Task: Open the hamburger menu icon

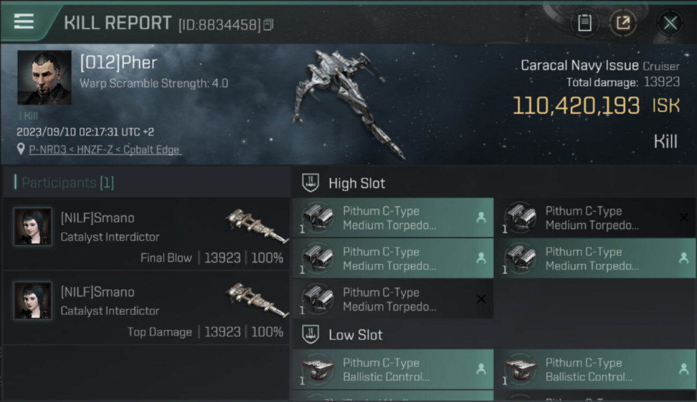Action: 24,21
